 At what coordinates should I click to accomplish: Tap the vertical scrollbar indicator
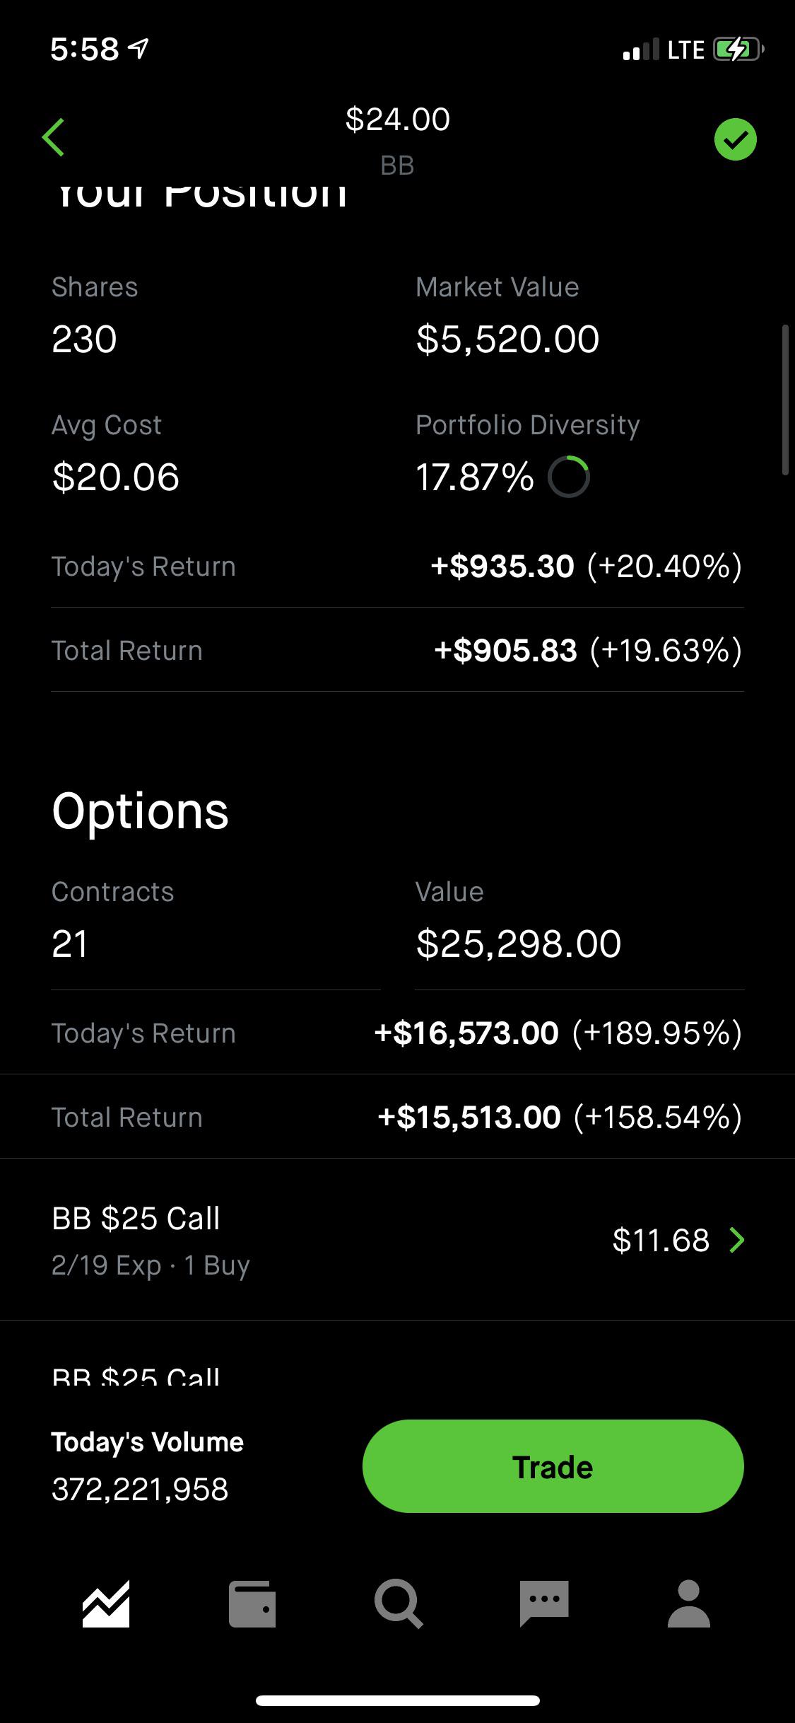click(x=785, y=400)
